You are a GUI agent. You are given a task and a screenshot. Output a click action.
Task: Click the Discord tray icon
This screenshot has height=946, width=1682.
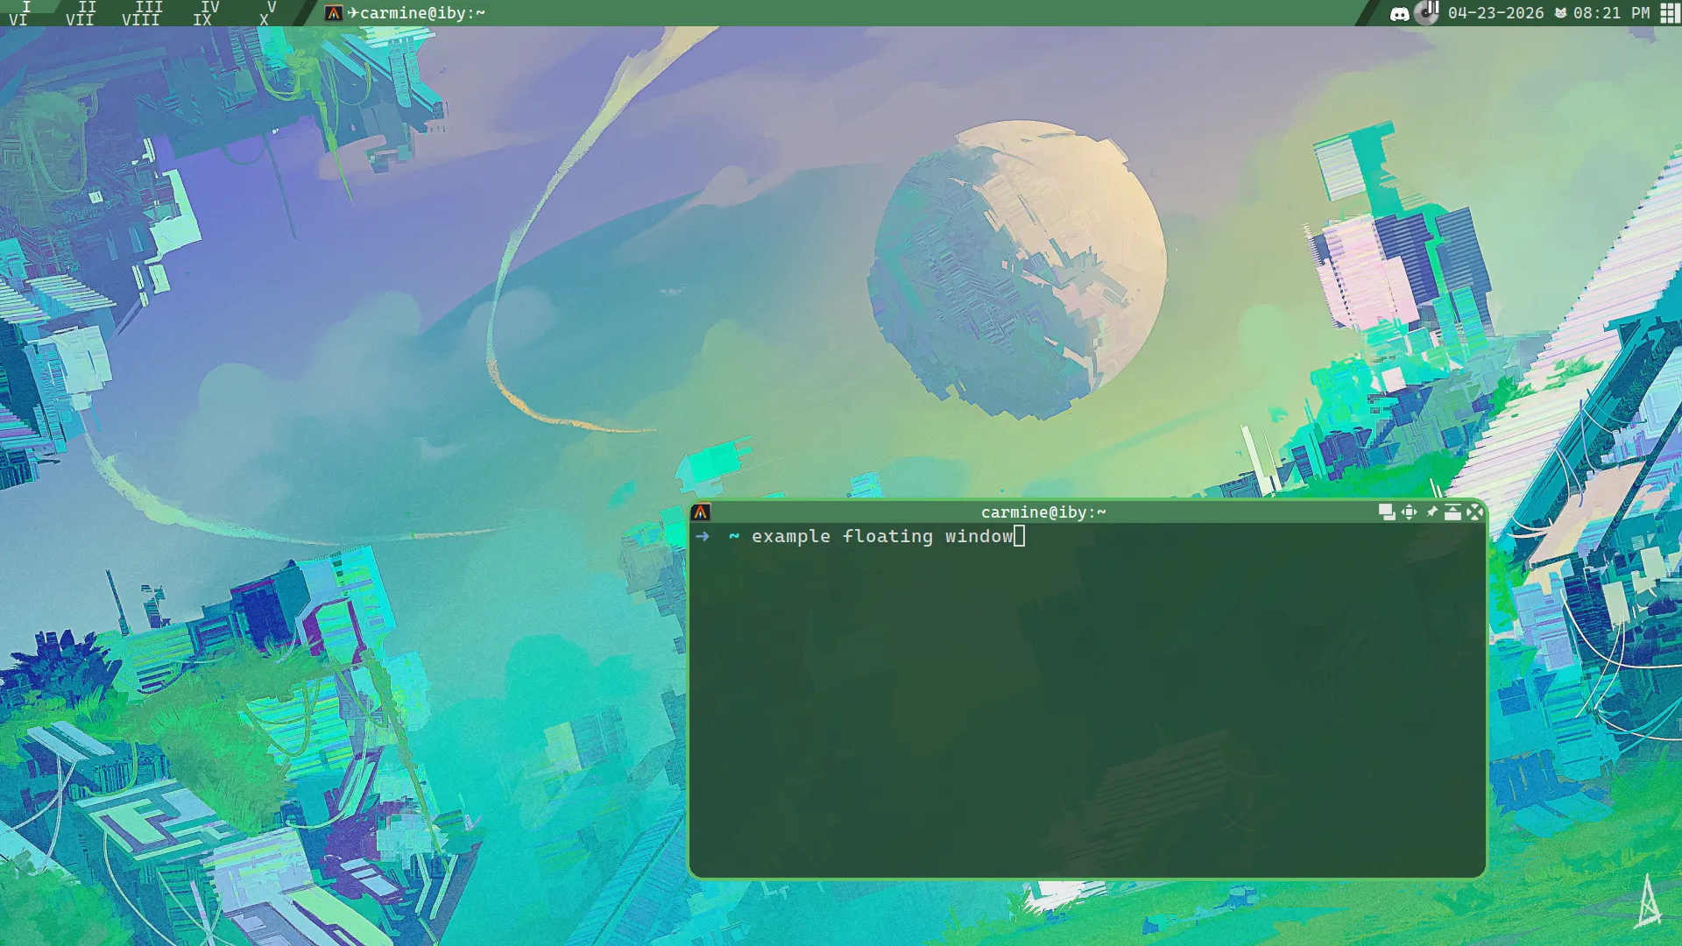(1400, 13)
